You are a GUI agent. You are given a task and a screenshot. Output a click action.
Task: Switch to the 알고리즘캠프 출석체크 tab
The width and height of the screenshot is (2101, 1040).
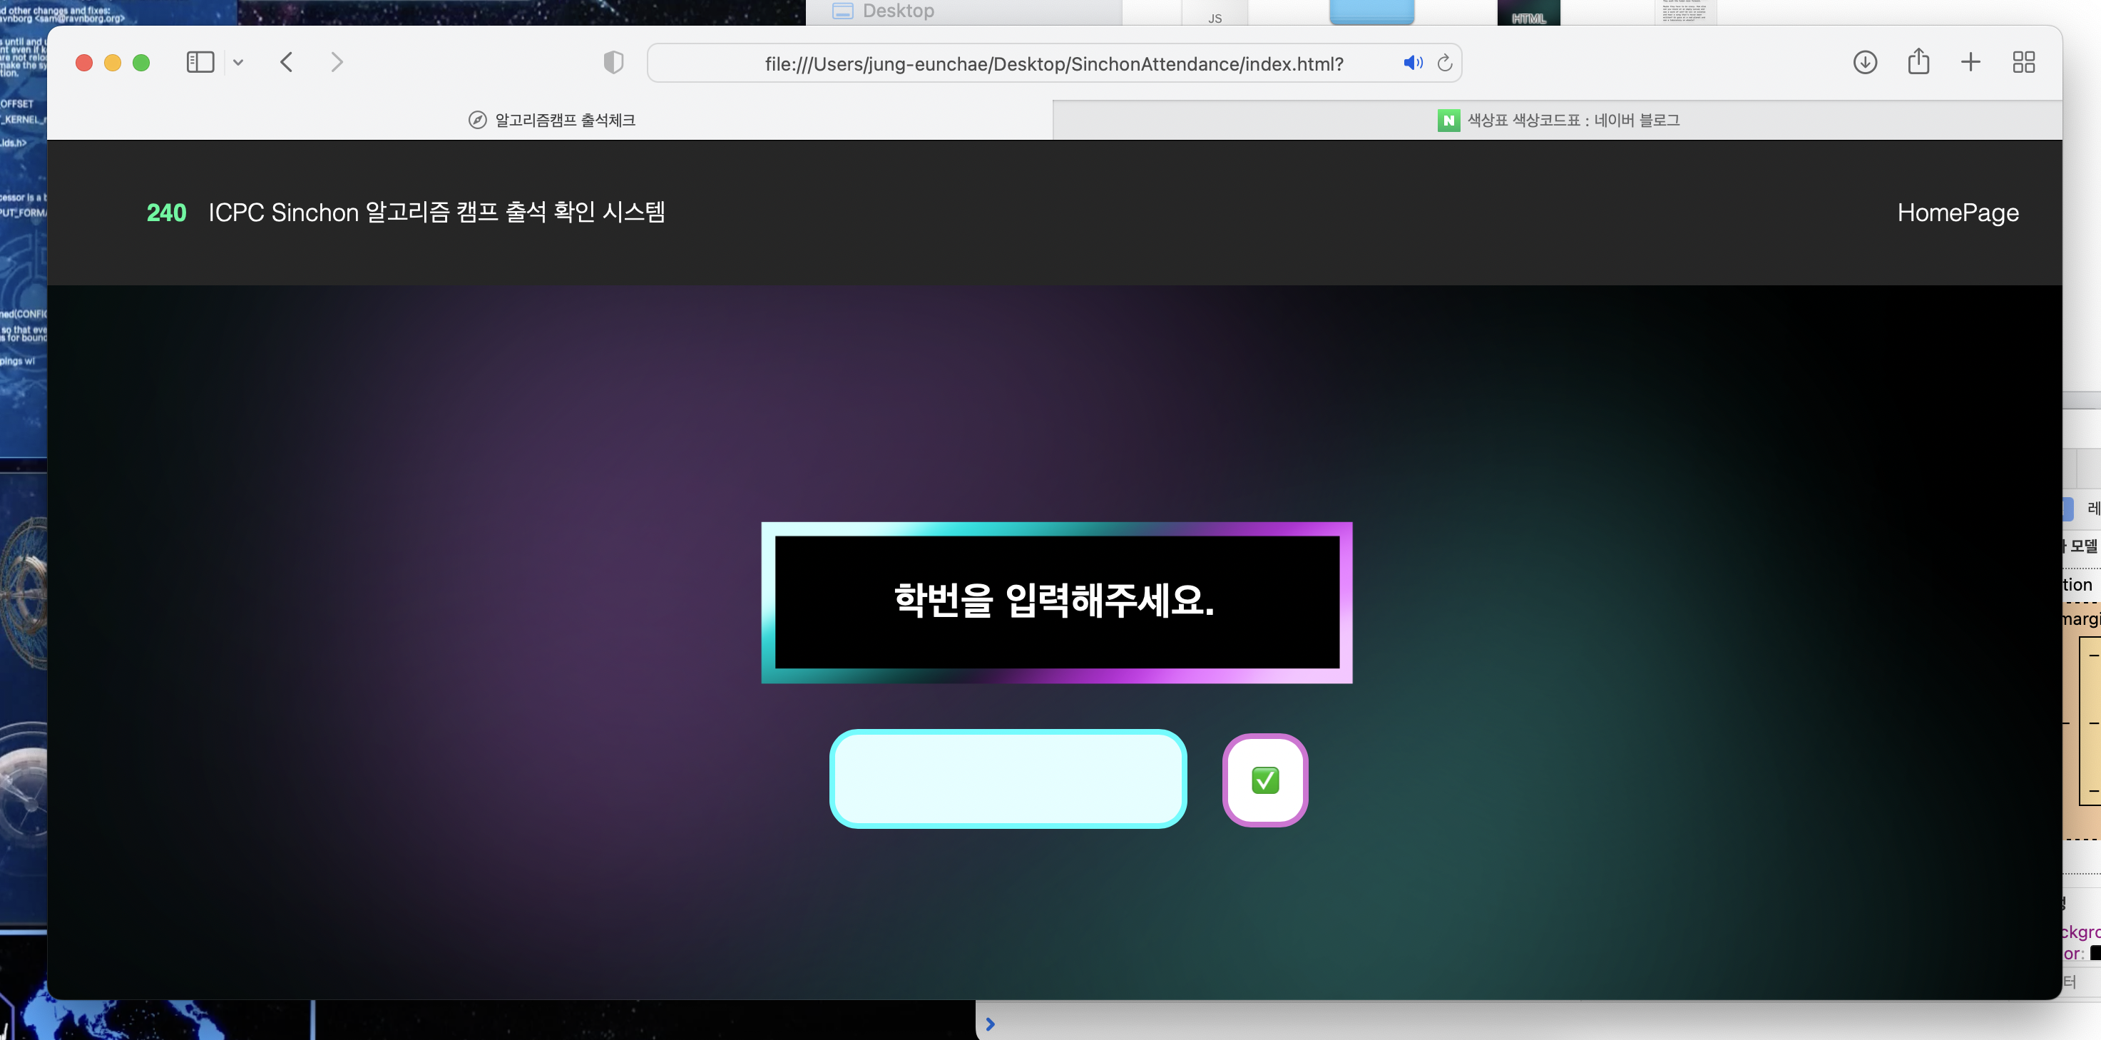551,120
